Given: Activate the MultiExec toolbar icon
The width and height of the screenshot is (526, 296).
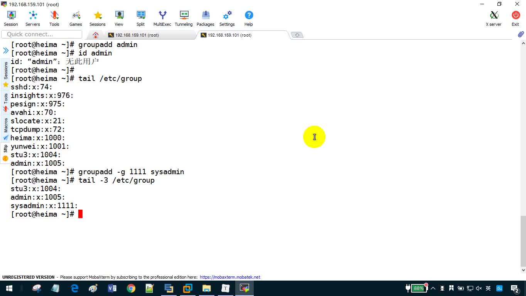Looking at the screenshot, I should [162, 18].
